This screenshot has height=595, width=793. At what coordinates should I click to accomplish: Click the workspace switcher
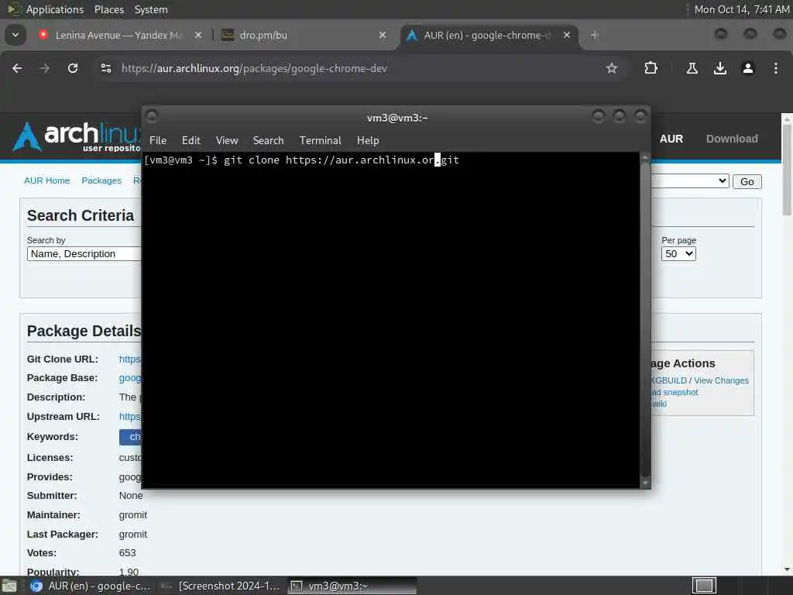coord(704,586)
